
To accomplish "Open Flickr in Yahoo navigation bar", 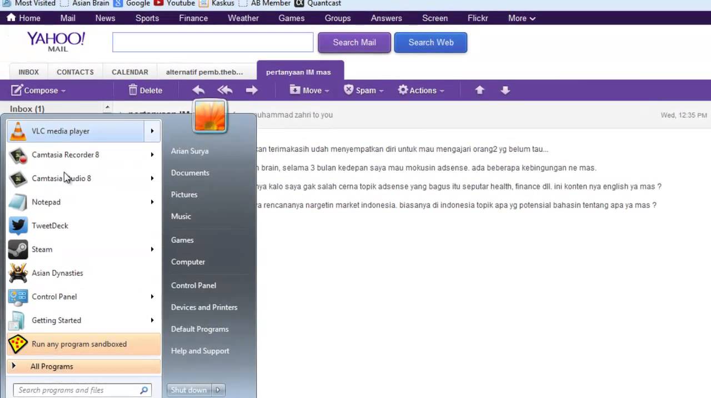I will click(x=478, y=18).
